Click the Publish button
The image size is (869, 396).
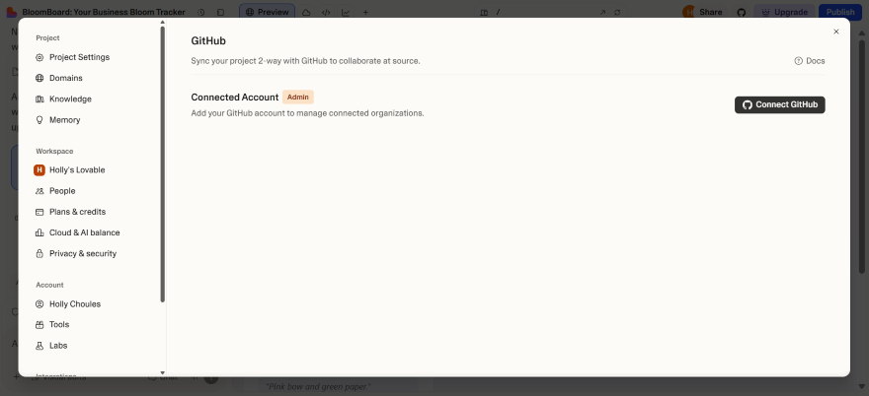pyautogui.click(x=840, y=12)
